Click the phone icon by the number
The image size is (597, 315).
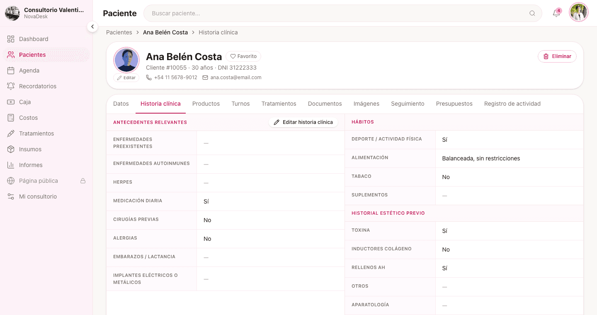(149, 78)
